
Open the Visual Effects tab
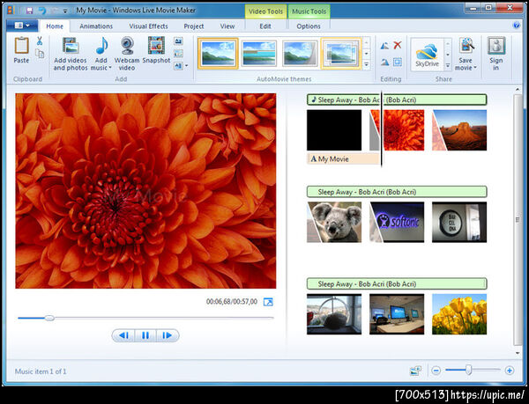click(x=148, y=26)
